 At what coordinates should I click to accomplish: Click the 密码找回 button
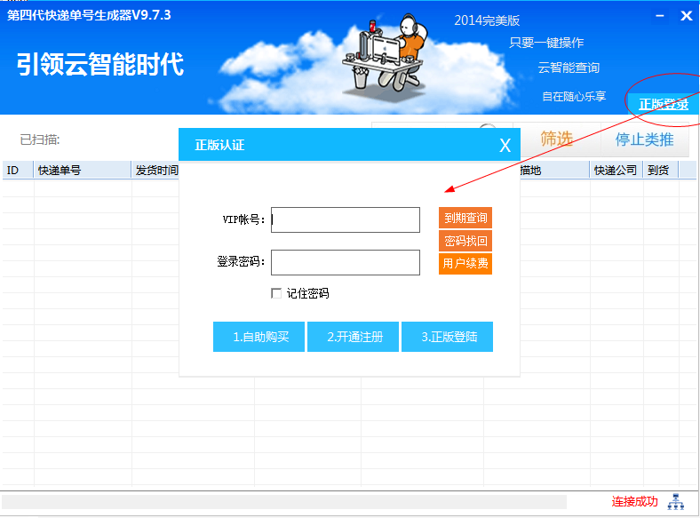click(465, 241)
